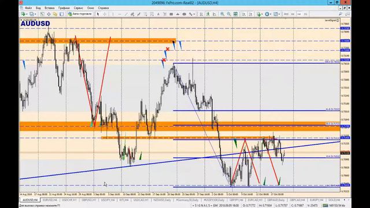
Task: Expand the arrows objects dropdown
Action: click(194, 14)
